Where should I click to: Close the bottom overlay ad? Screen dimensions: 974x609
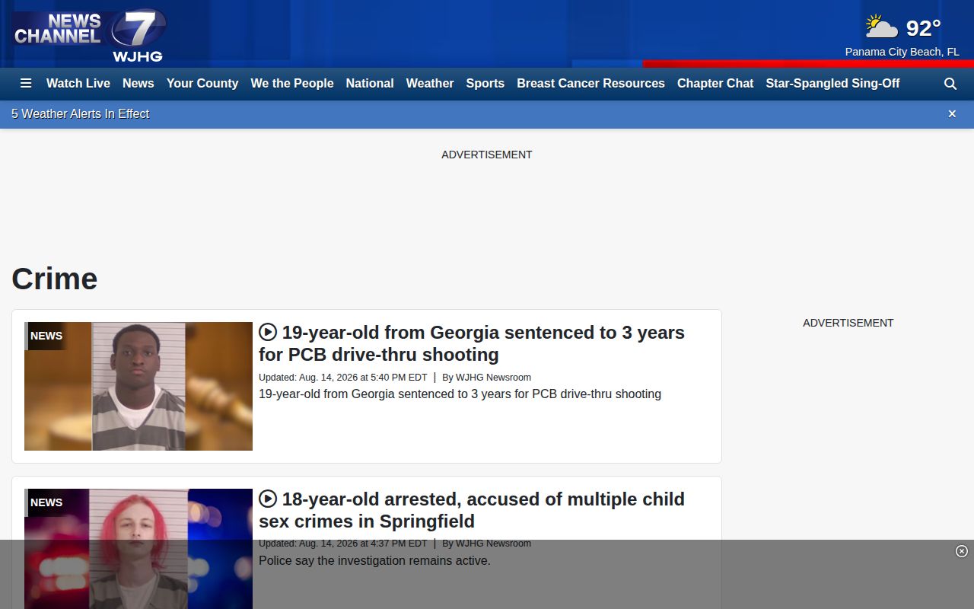(962, 551)
